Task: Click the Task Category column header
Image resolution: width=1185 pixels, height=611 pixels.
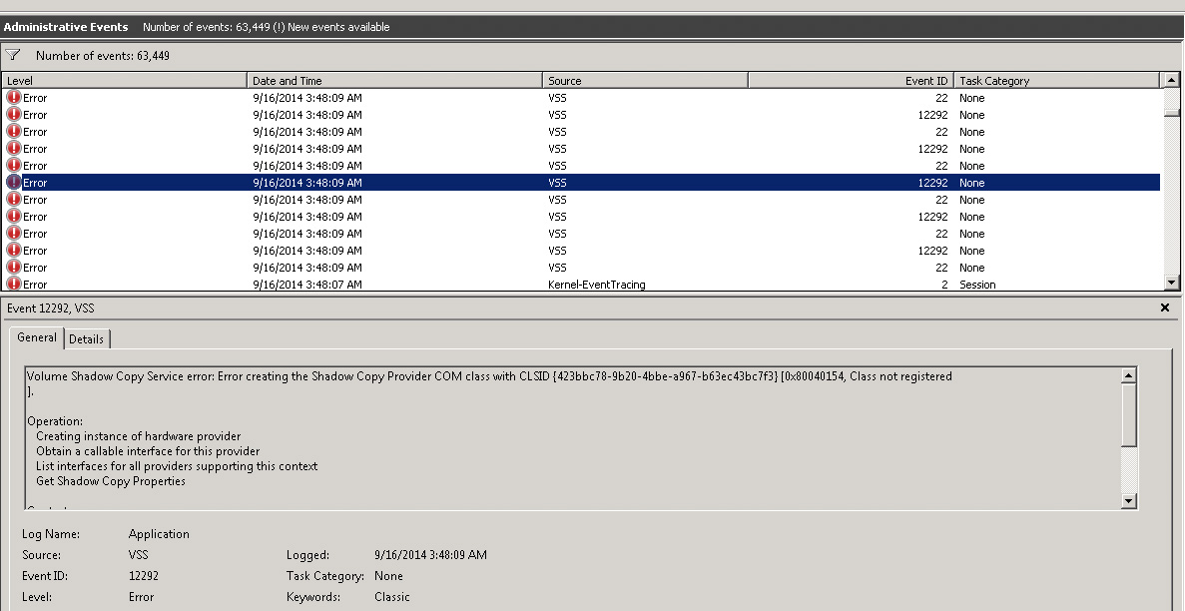Action: tap(1056, 81)
